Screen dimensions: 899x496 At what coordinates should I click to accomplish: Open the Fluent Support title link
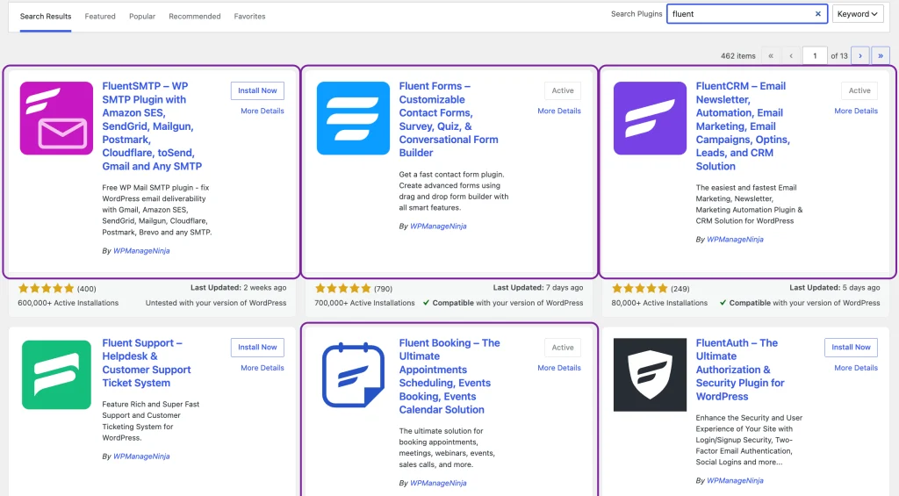(147, 363)
